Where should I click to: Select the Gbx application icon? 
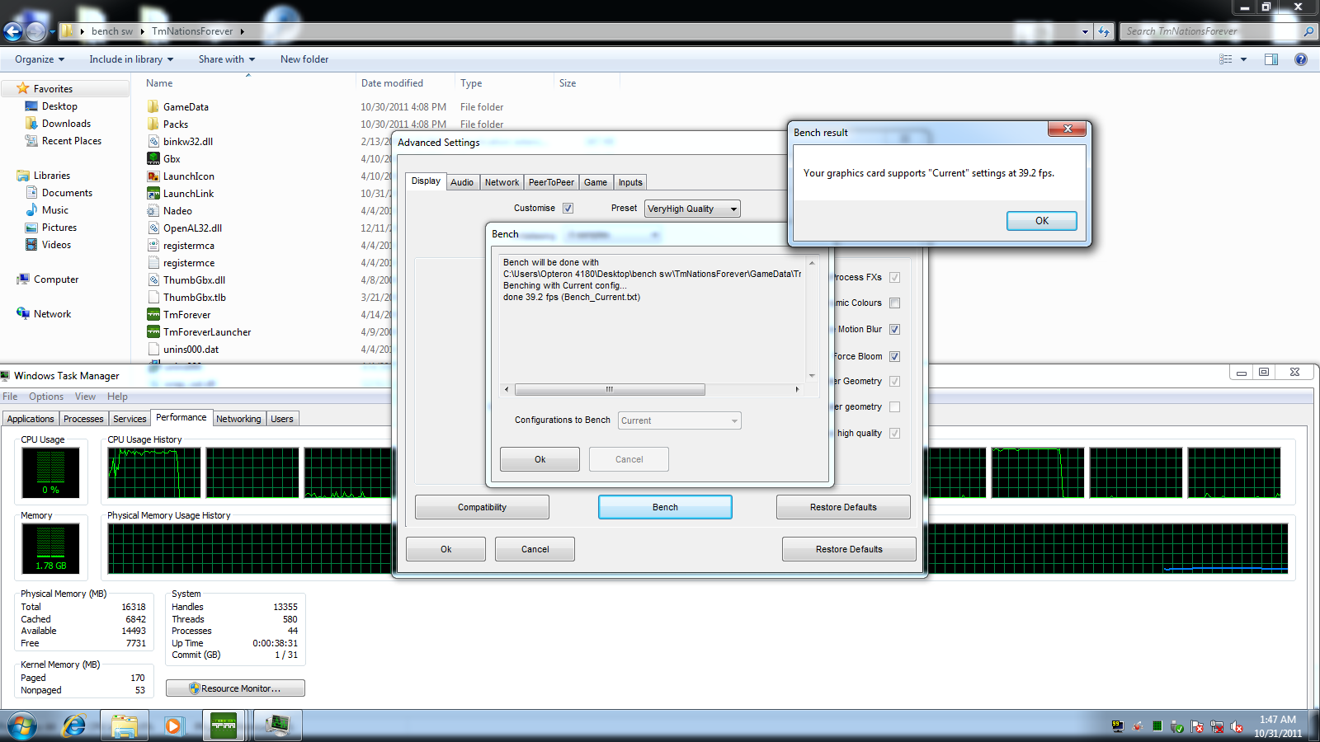tap(153, 158)
